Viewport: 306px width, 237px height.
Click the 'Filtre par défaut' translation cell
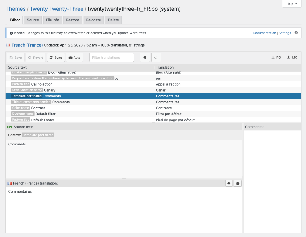tap(169, 114)
